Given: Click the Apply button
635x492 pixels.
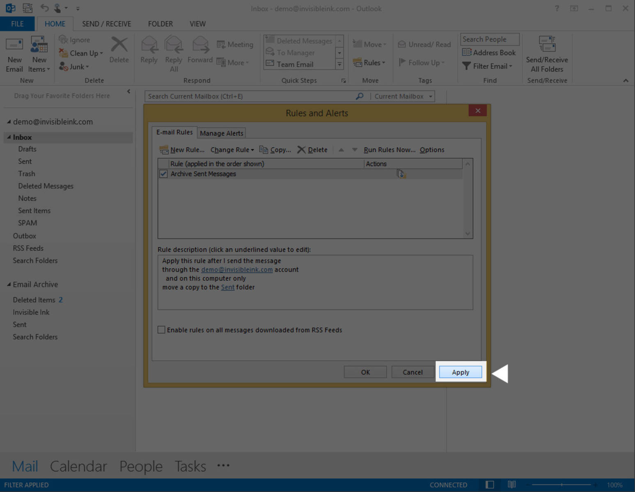Looking at the screenshot, I should pos(461,372).
